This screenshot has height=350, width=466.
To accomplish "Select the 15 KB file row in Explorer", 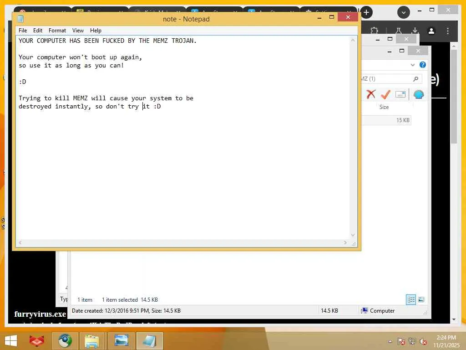I will 386,120.
